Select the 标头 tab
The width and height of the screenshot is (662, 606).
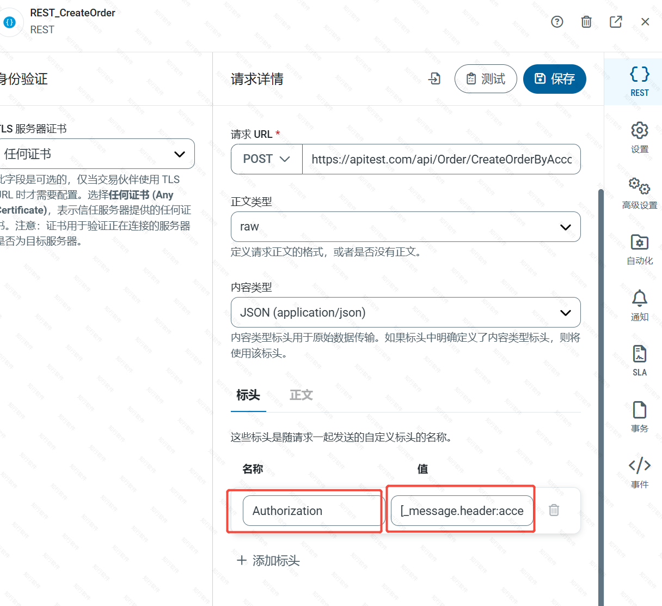coord(248,395)
